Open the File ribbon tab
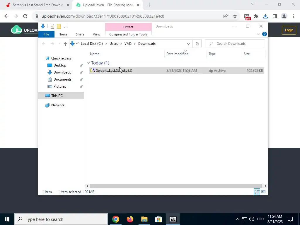 point(46,34)
